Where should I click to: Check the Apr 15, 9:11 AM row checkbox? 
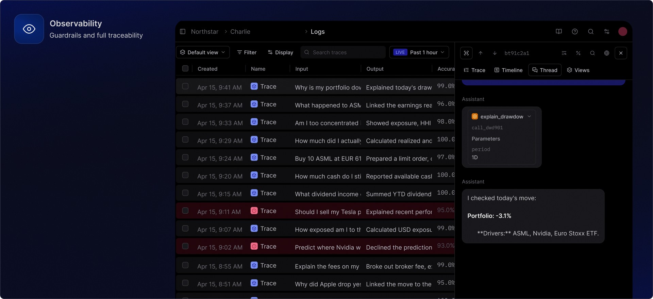click(185, 211)
